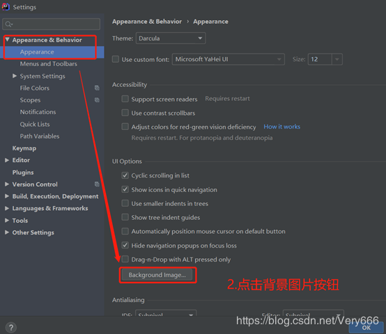Expand the Editor settings group
Screen dimensions: 386x334
pos(7,160)
